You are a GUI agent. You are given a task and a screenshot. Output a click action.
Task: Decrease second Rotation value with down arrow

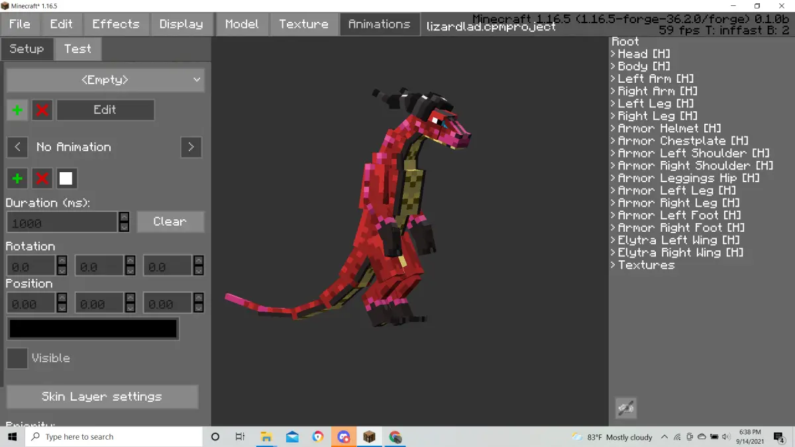[x=131, y=270]
